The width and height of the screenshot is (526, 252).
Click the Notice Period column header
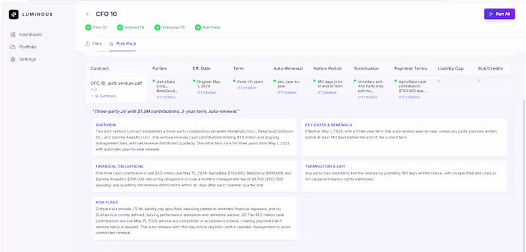327,69
